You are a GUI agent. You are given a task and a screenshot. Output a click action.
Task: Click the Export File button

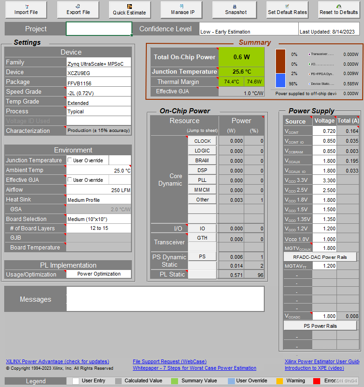click(x=78, y=10)
